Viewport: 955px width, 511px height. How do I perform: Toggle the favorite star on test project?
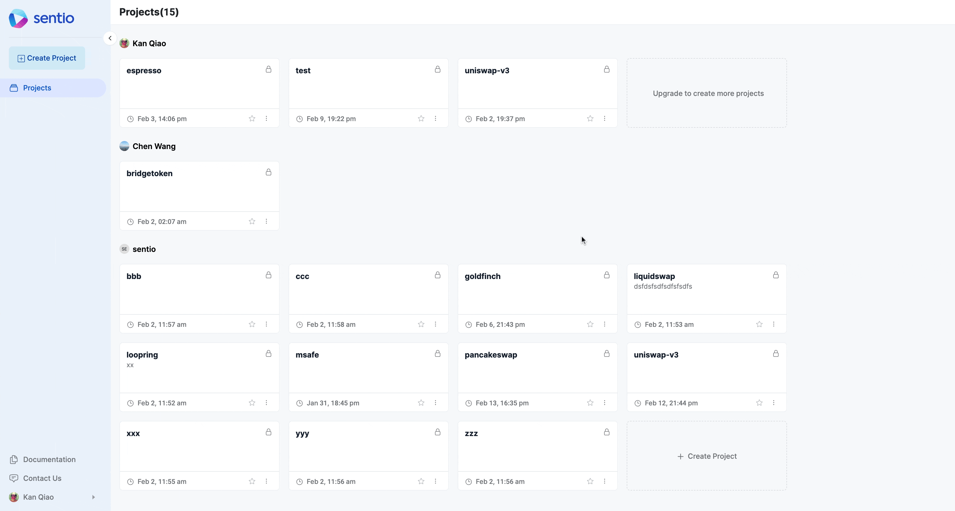(421, 119)
